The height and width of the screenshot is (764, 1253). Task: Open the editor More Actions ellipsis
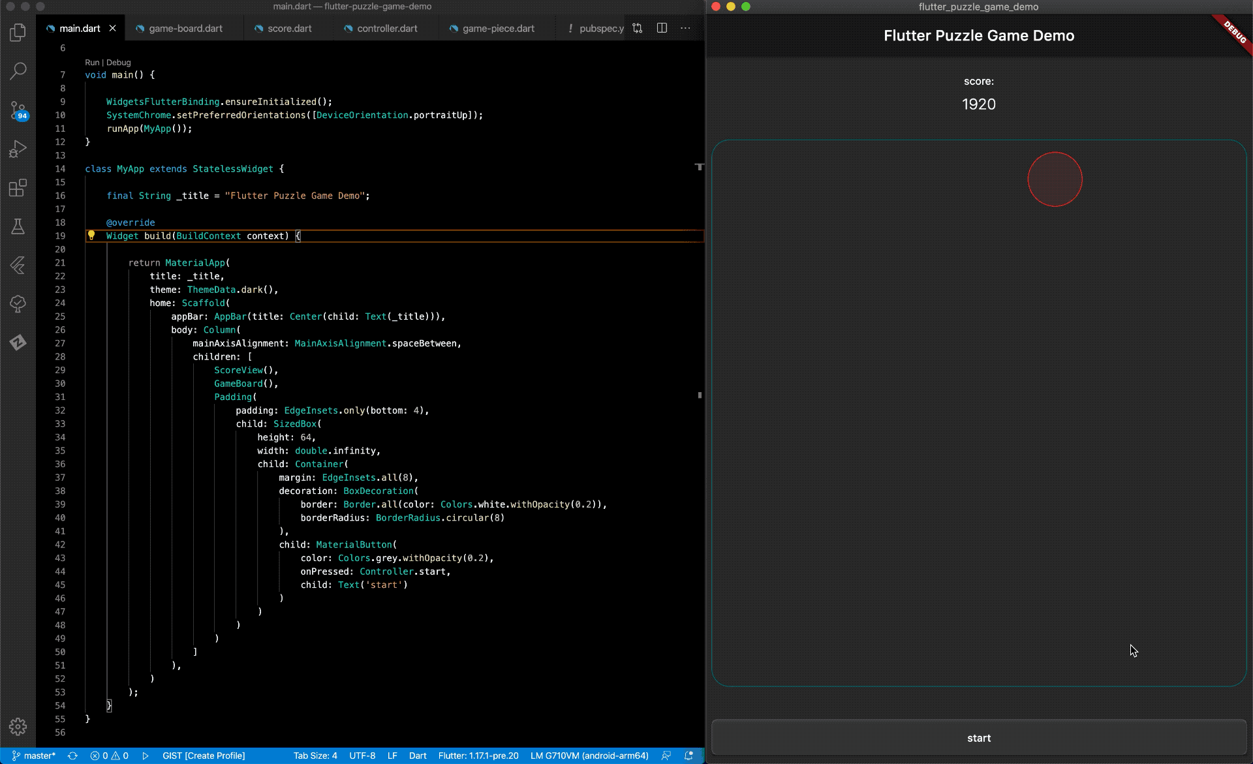click(685, 28)
